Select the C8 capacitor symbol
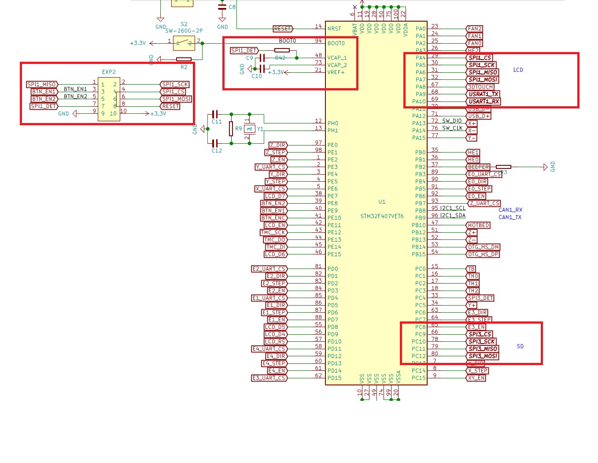This screenshot has height=463, width=598. (222, 6)
